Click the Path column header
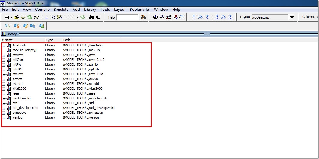 tap(90, 40)
